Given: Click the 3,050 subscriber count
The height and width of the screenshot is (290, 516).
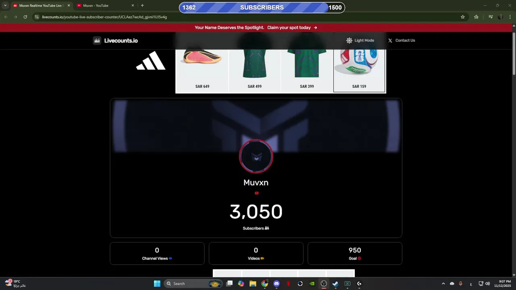Looking at the screenshot, I should (x=256, y=211).
